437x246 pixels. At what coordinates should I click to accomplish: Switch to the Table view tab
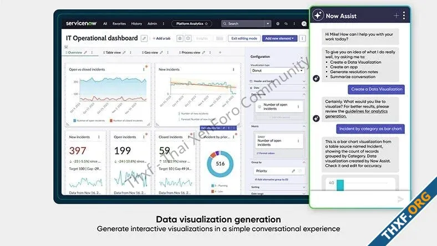(x=113, y=52)
